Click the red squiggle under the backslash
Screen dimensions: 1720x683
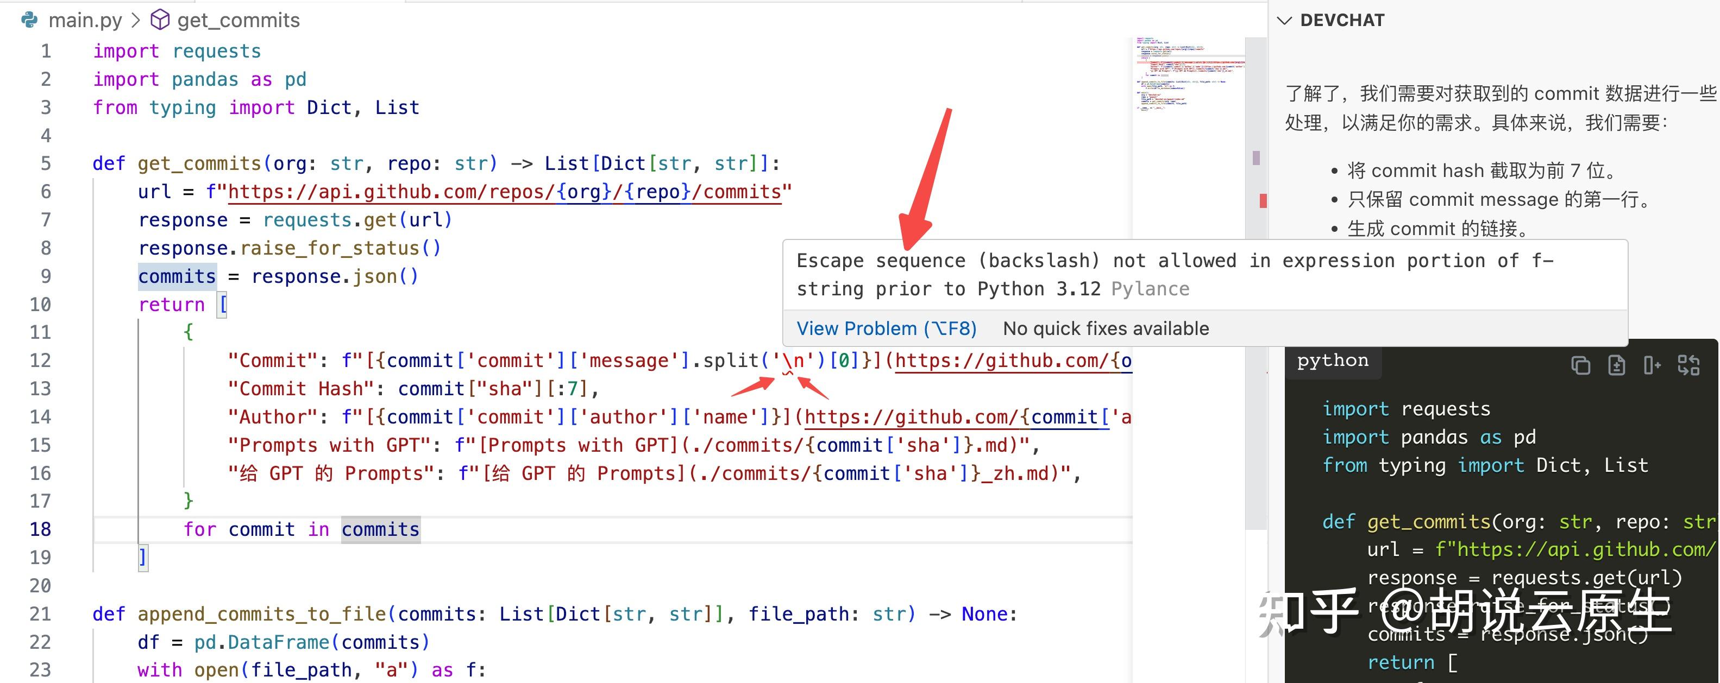click(x=788, y=373)
